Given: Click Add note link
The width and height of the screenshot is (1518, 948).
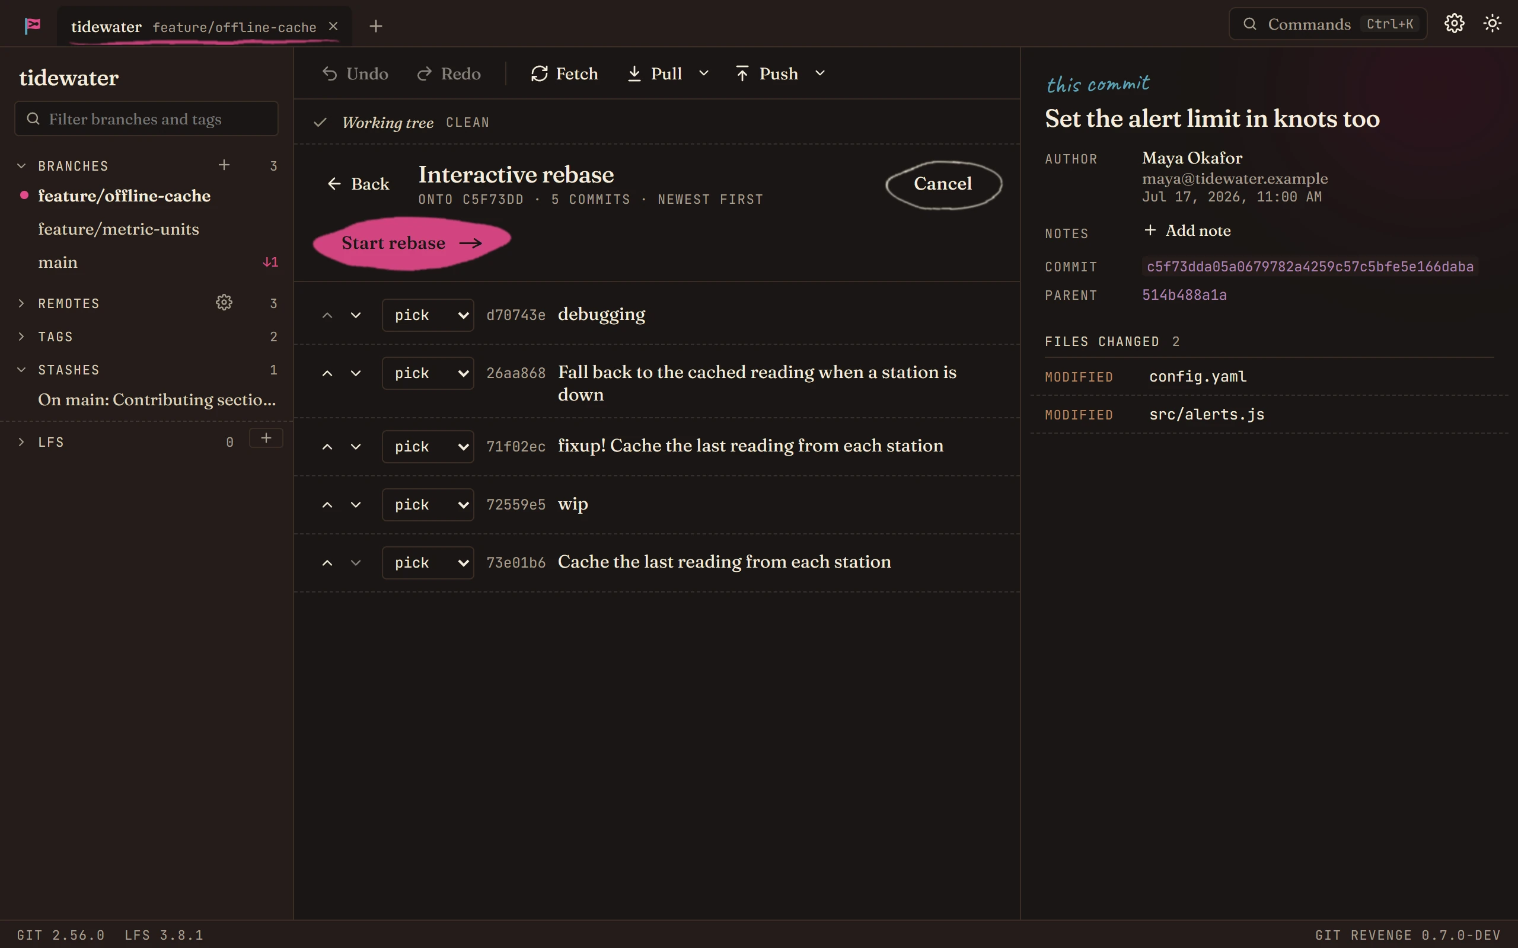Looking at the screenshot, I should point(1187,230).
